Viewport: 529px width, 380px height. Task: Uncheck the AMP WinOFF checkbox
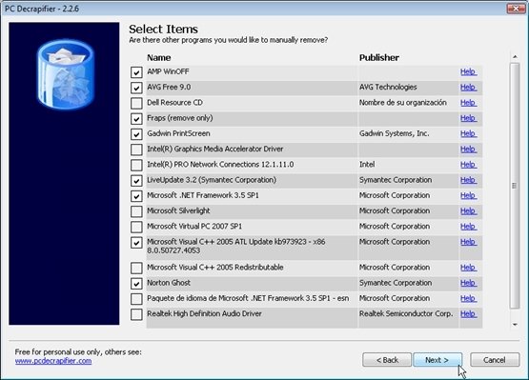136,72
